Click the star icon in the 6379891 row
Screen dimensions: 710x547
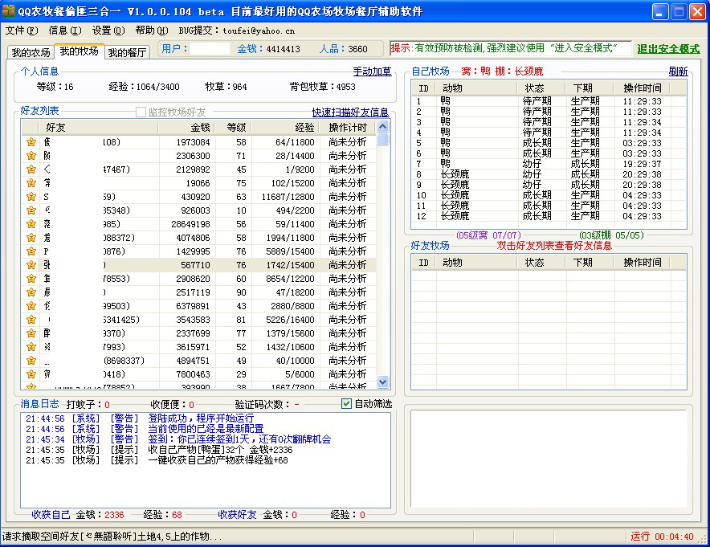[31, 306]
